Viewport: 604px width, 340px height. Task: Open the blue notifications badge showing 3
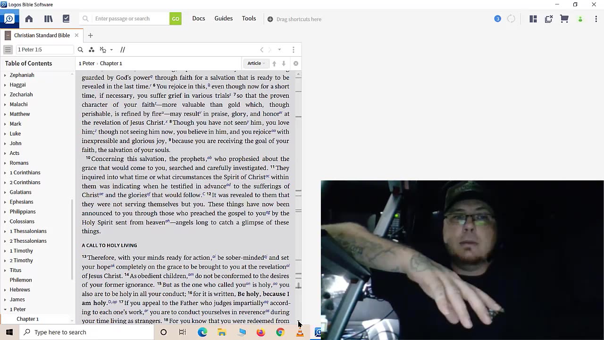click(x=497, y=19)
